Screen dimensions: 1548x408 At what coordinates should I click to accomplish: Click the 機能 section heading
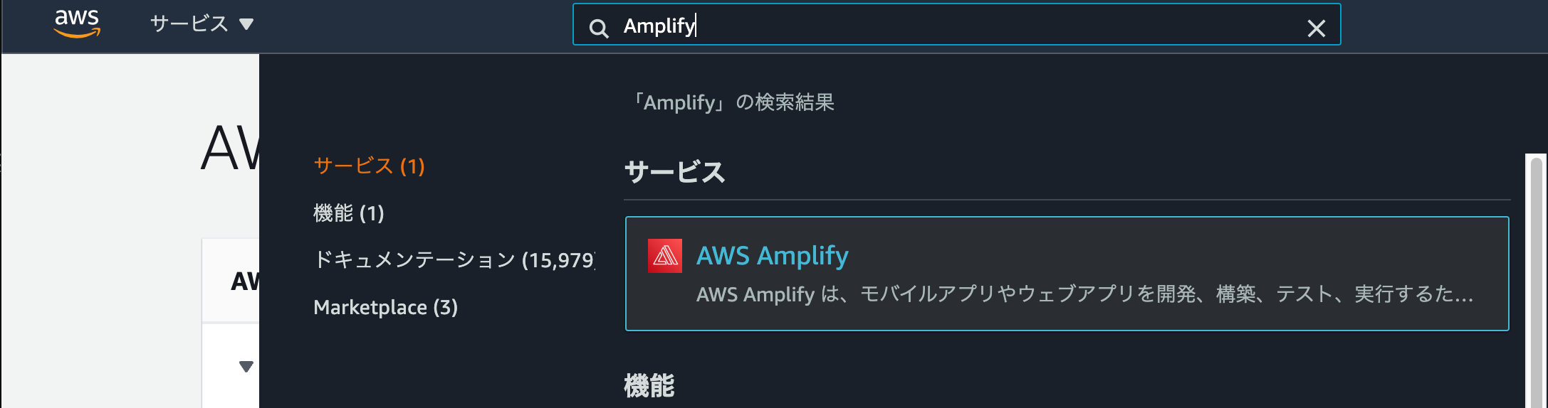point(649,385)
